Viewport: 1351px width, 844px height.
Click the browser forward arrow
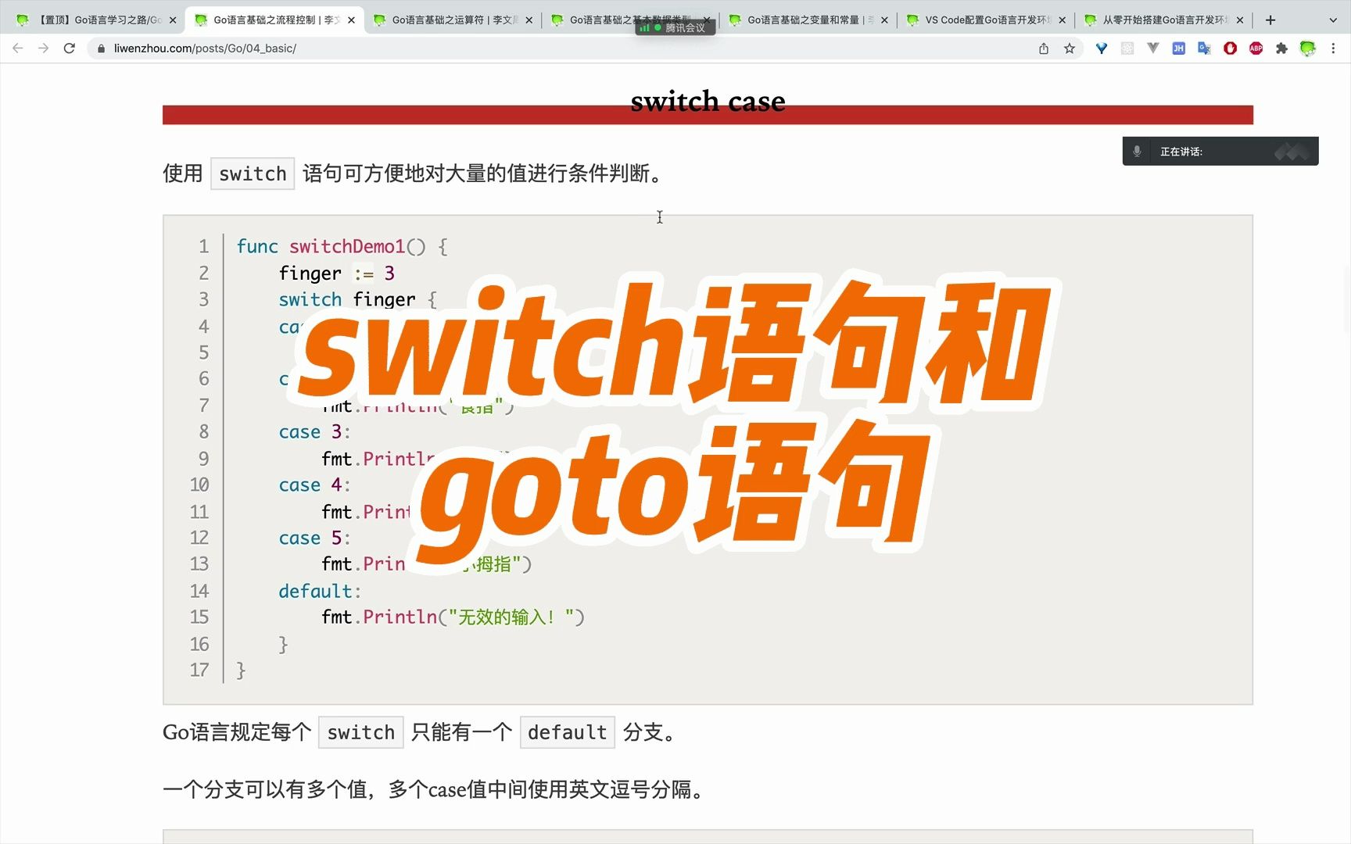click(43, 48)
